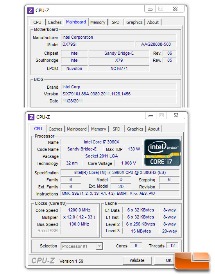Open Memory tab in lower window
The image size is (215, 274).
[99, 129]
